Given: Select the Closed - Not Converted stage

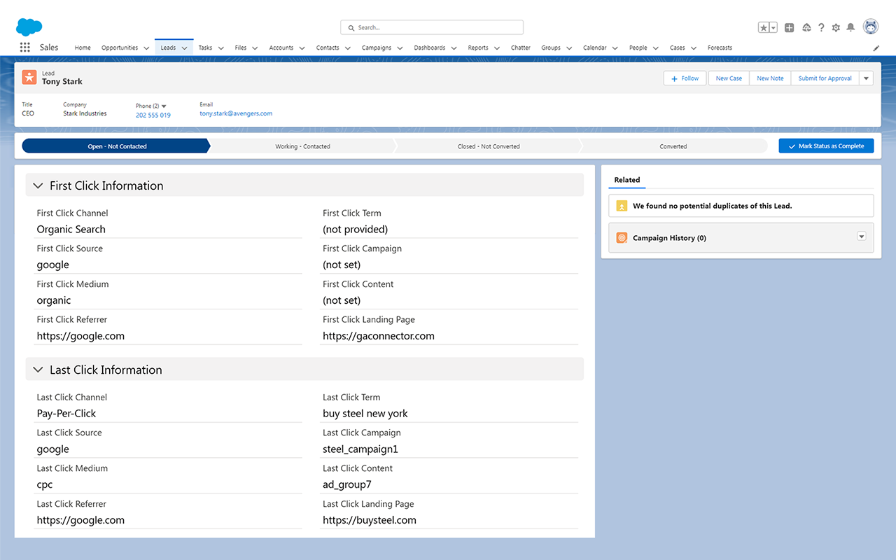Looking at the screenshot, I should point(489,146).
